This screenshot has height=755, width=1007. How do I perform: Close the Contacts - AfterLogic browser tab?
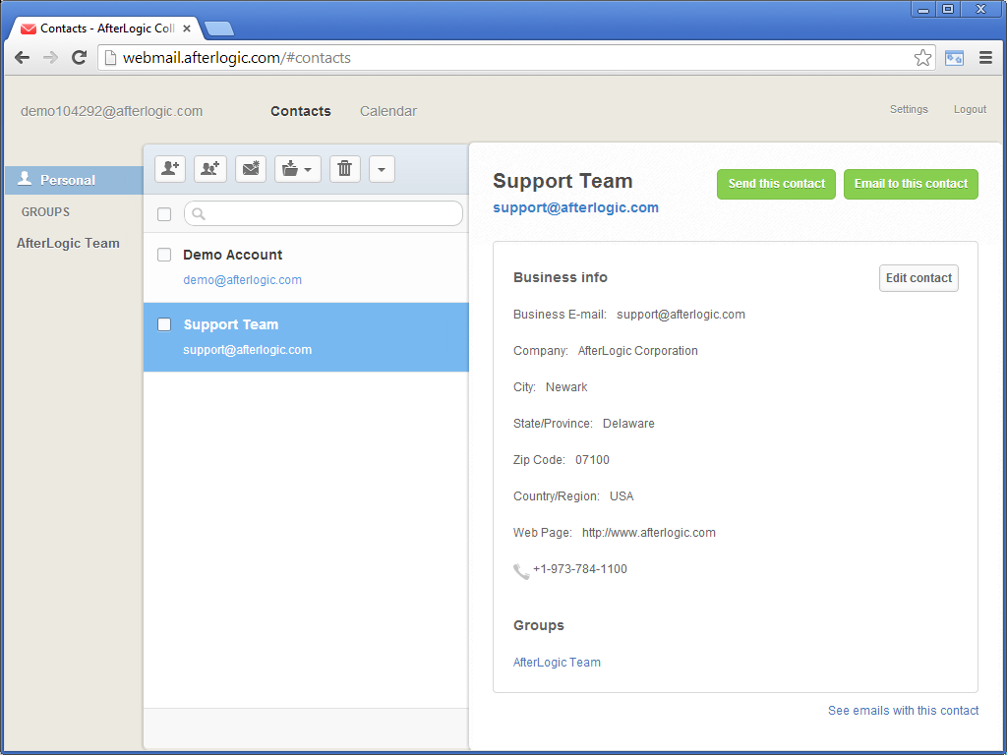click(x=187, y=29)
